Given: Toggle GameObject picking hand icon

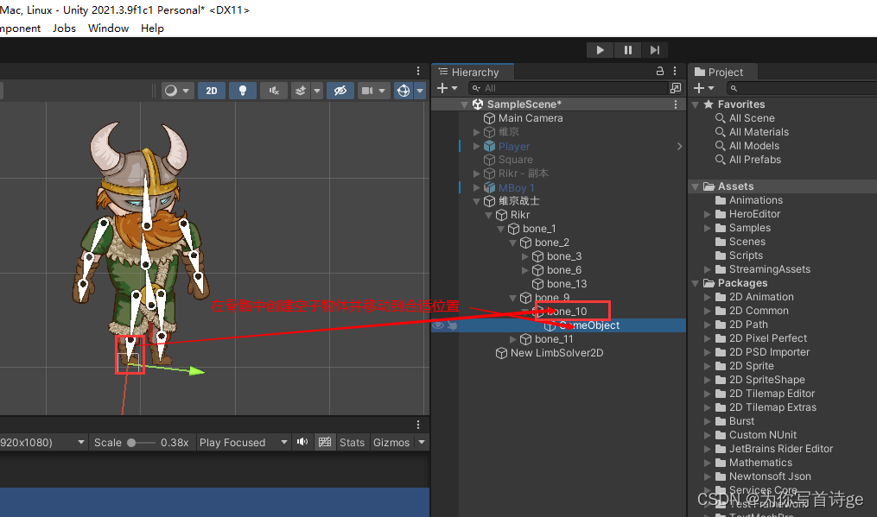Looking at the screenshot, I should (x=453, y=325).
